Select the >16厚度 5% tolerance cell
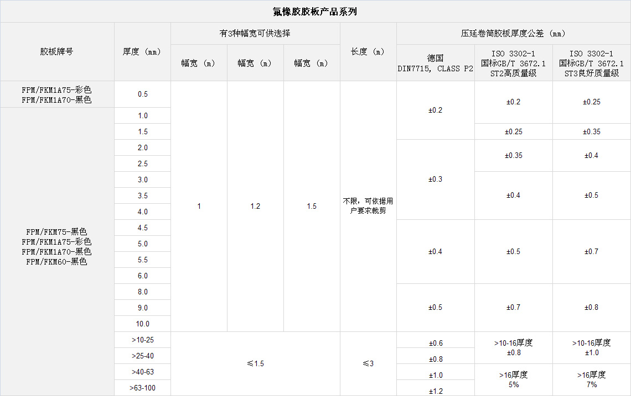This screenshot has width=631, height=396. coord(513,379)
